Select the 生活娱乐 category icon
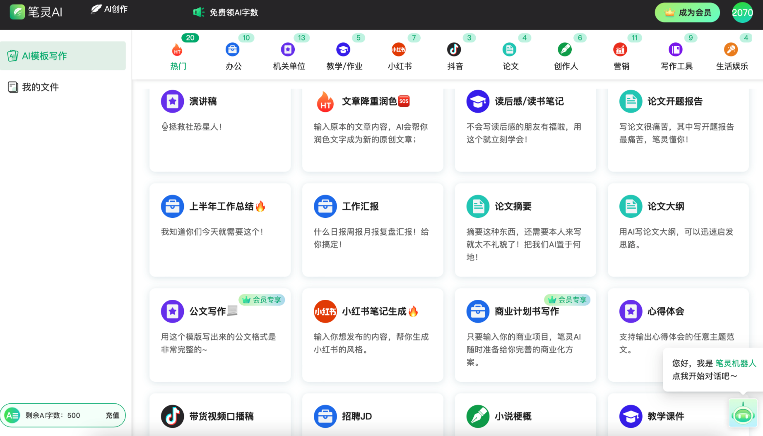This screenshot has width=763, height=436. 731,50
